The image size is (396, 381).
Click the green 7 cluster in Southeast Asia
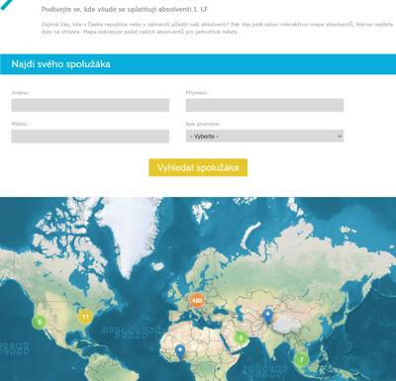(301, 359)
